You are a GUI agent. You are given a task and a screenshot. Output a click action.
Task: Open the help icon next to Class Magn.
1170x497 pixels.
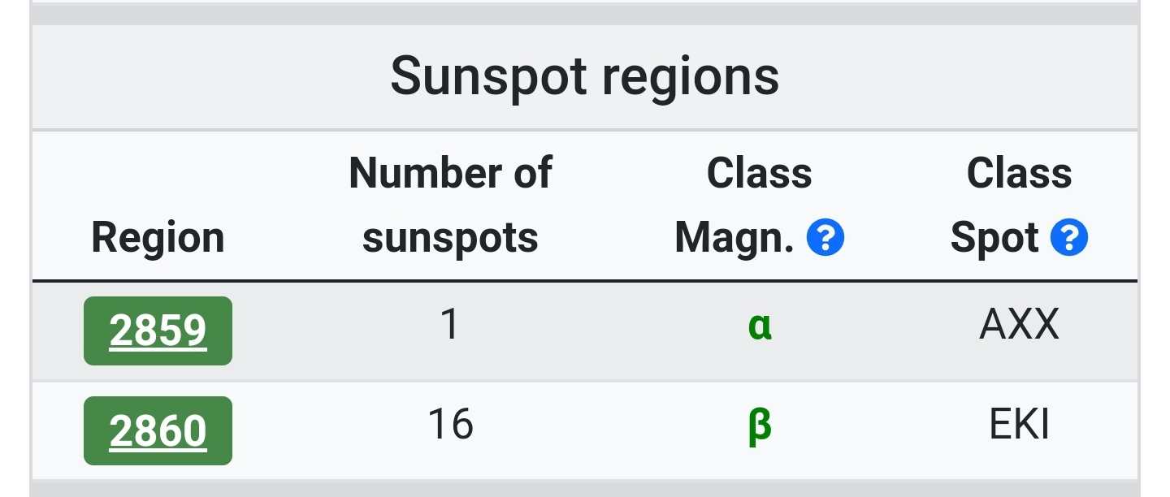[825, 238]
